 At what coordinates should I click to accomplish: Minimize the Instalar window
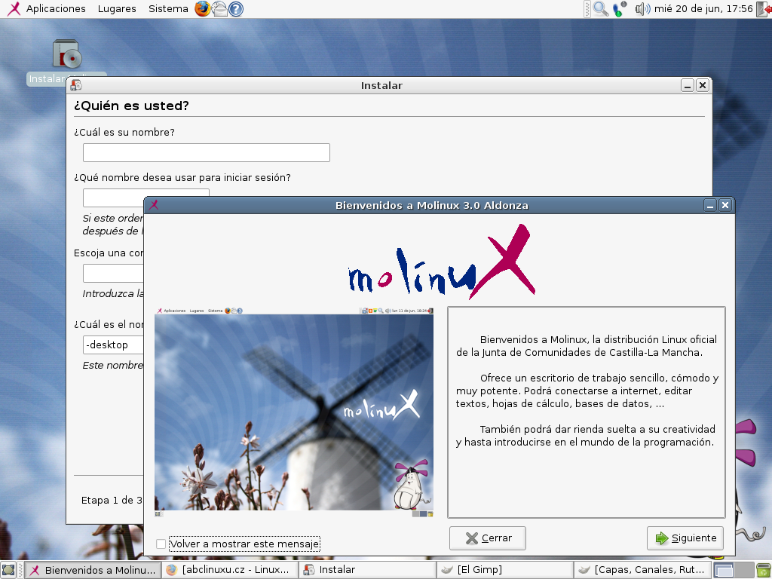coord(688,86)
